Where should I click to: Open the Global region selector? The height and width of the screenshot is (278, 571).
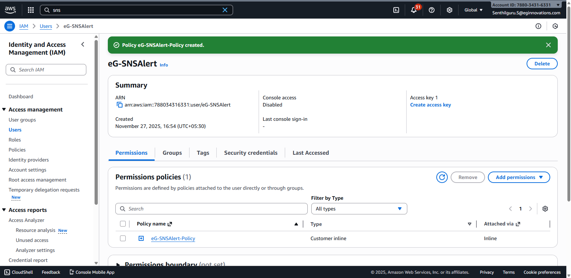click(x=473, y=10)
